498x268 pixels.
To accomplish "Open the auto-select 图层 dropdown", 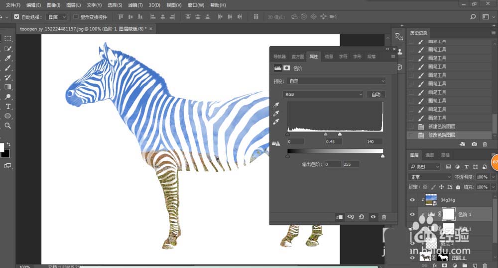I will point(57,17).
